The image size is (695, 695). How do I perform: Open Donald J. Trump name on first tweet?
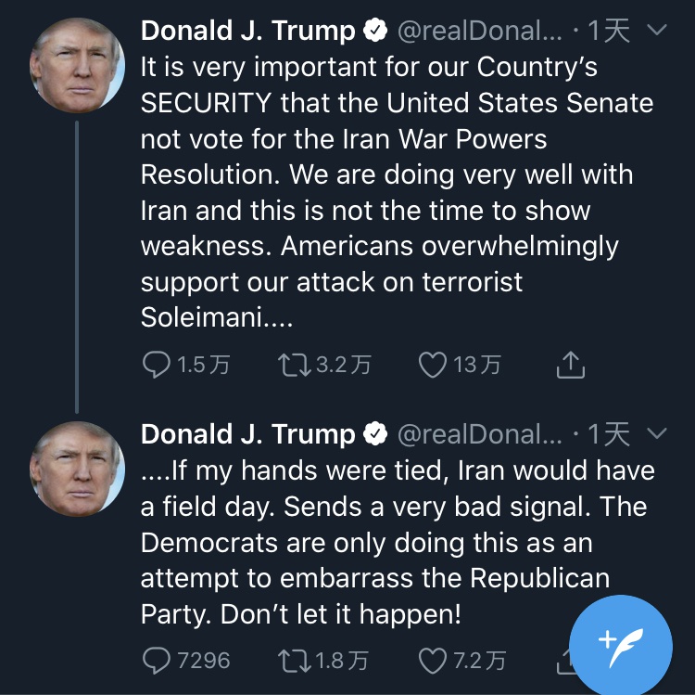[x=247, y=31]
